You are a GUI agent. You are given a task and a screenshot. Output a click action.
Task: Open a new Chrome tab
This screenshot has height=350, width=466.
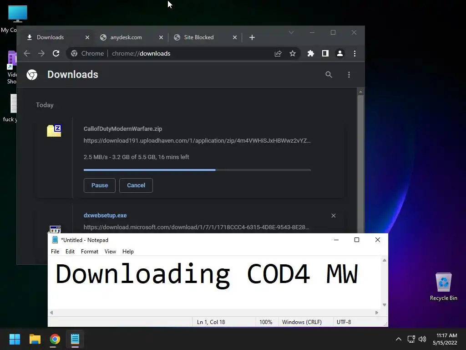[252, 37]
